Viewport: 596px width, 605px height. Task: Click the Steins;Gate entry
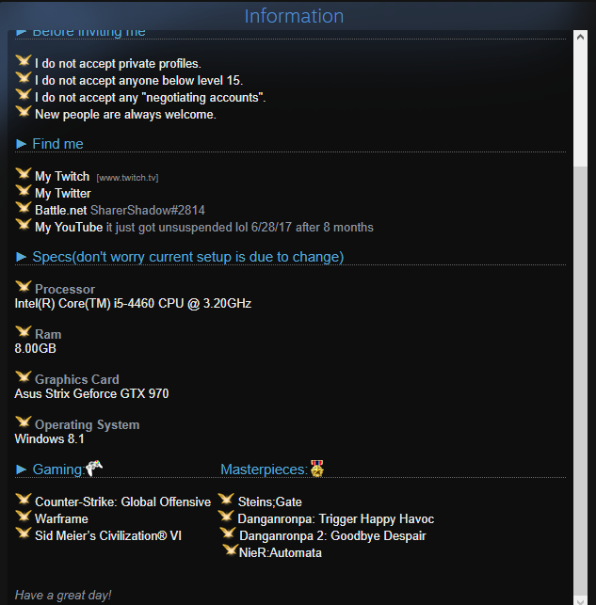coord(270,502)
